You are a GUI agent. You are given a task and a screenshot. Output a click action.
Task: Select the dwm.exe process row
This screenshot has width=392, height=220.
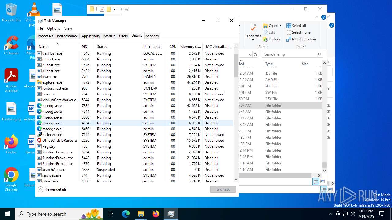(x=134, y=77)
